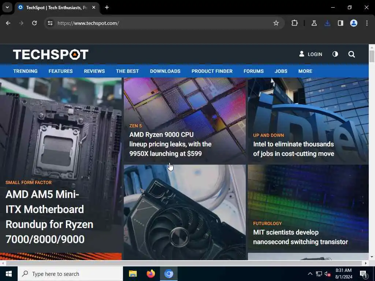Open the FEATURES section

tap(60, 71)
